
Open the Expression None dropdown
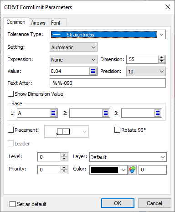pyautogui.click(x=73, y=60)
